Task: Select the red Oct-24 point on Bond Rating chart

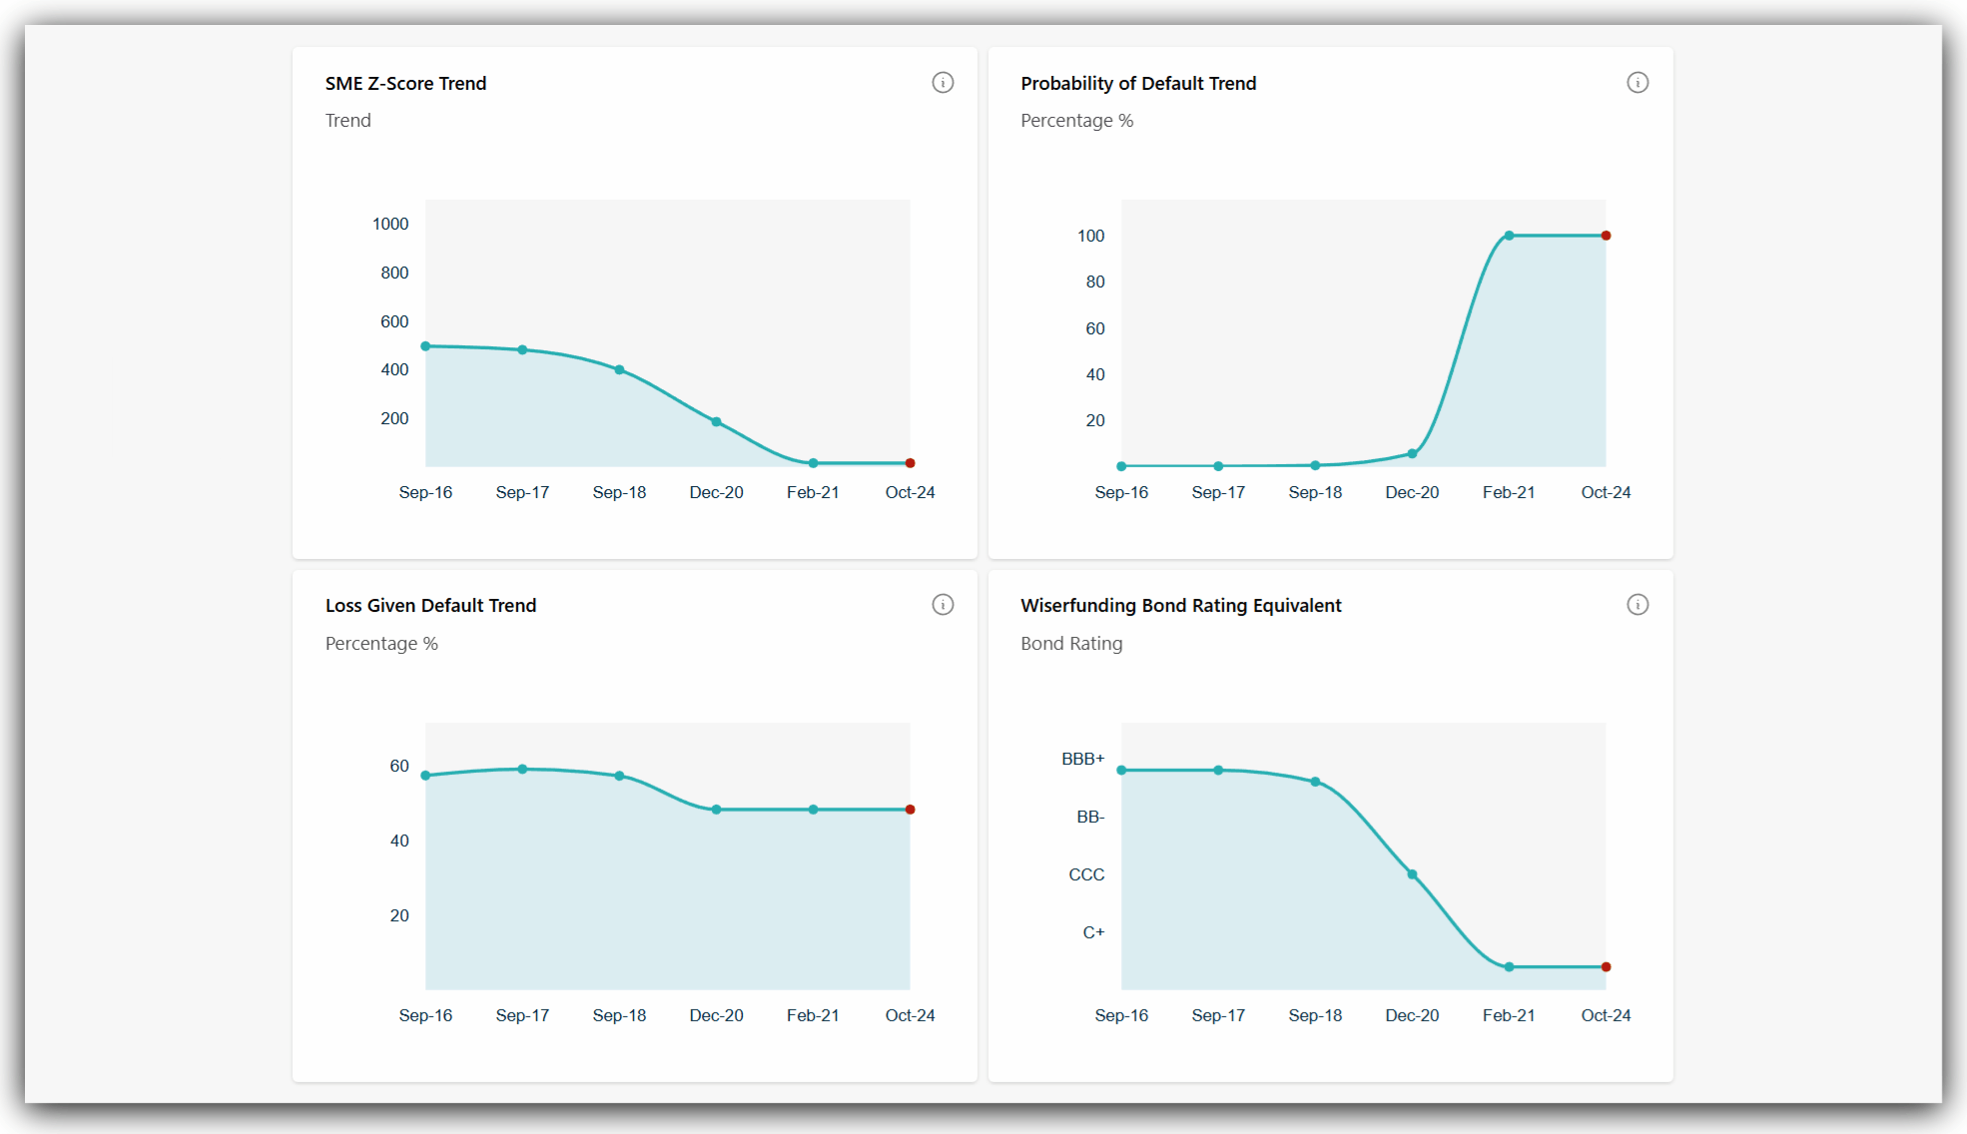Action: click(x=1606, y=966)
